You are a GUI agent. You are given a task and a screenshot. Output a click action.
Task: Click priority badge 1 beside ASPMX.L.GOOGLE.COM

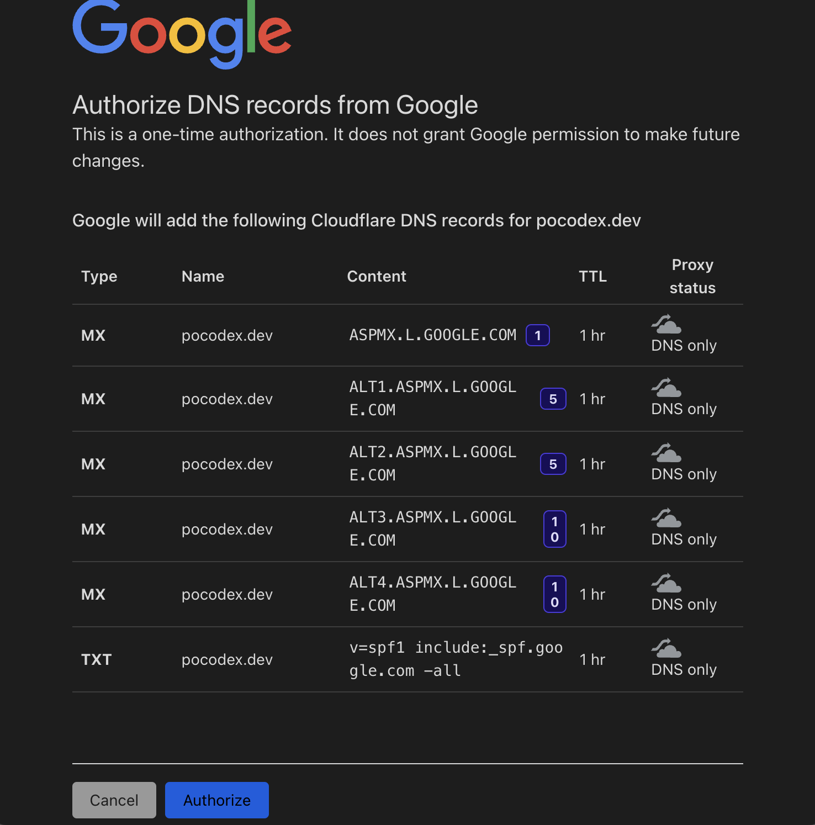pyautogui.click(x=537, y=335)
